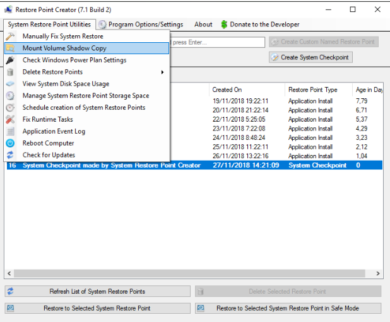Click the blue power icon for Reboot Computer

[10, 143]
